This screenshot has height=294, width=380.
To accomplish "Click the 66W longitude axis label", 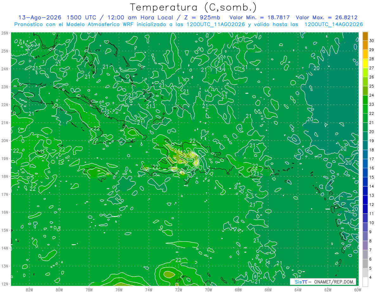I will [x=268, y=290].
